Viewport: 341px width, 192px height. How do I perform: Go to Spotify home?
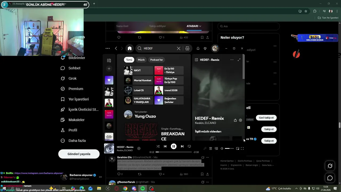click(129, 48)
